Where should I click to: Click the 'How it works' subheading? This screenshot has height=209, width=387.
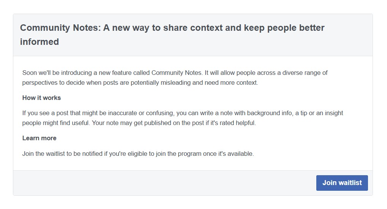pos(41,98)
